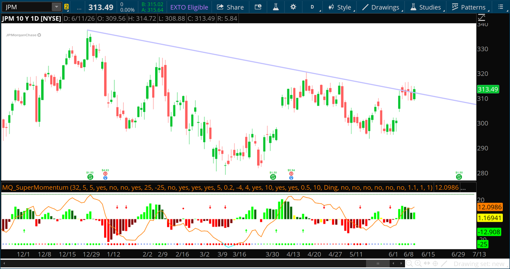This screenshot has height=269, width=510.
Task: Click the 313.49 price bubble on axis
Action: 488,89
